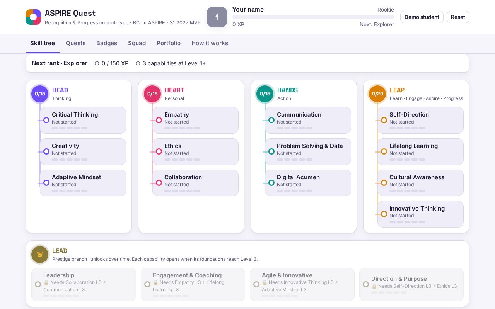
Task: Click the Collaboration node circle
Action: pyautogui.click(x=159, y=183)
